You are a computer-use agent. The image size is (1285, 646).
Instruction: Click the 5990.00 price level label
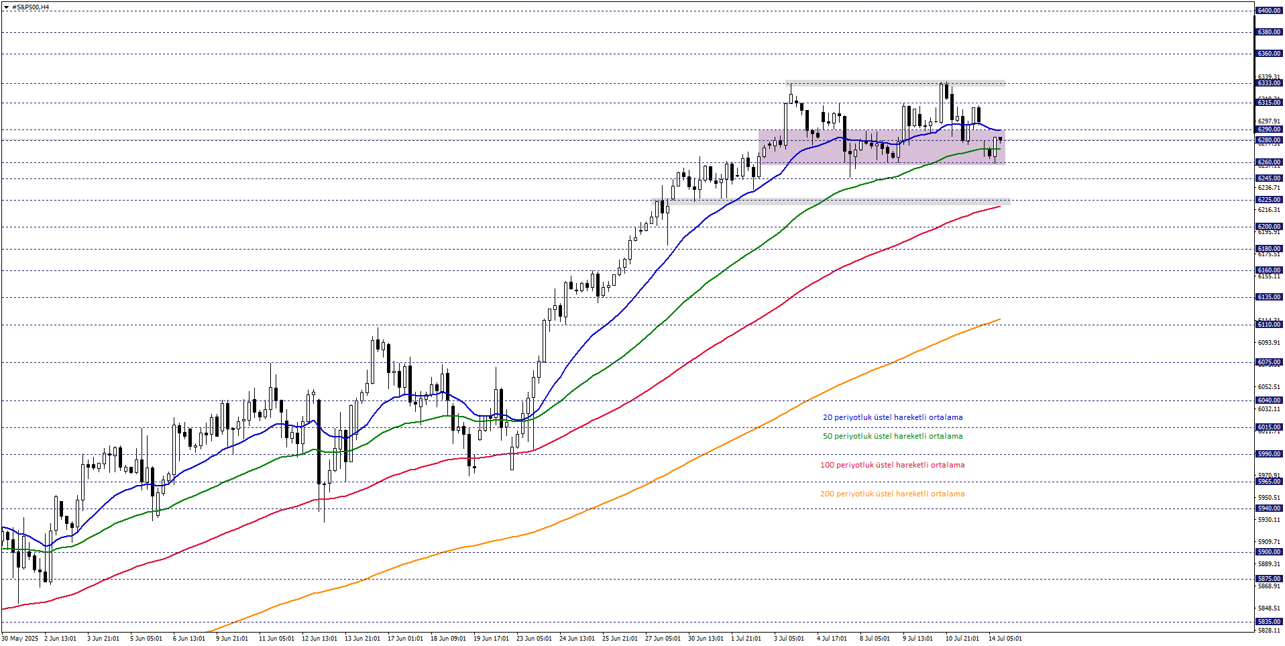pyautogui.click(x=1269, y=454)
